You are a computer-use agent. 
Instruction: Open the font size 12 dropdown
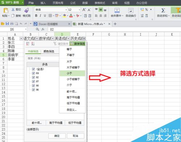(79, 10)
